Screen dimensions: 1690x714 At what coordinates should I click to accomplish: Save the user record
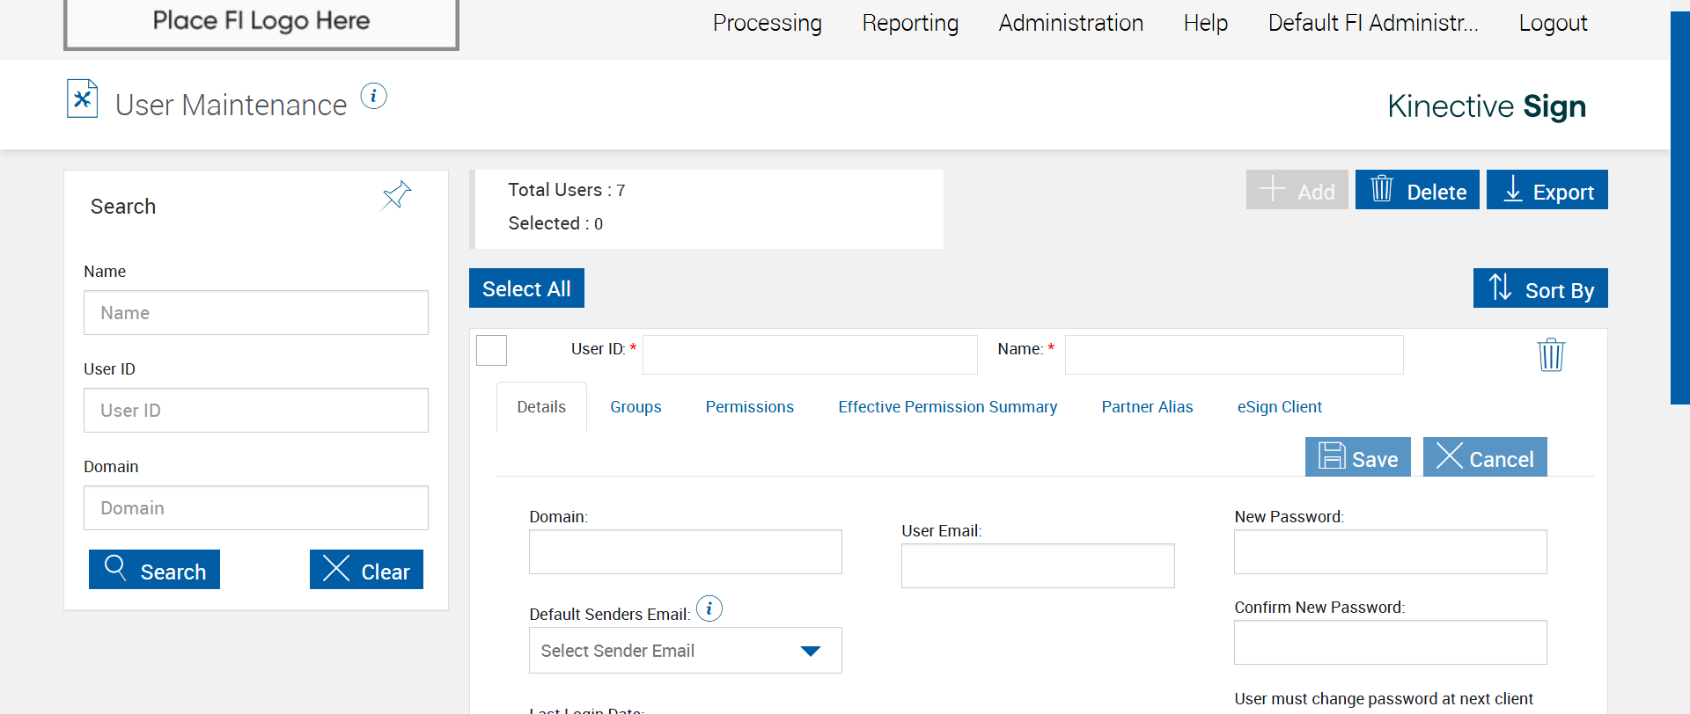(1357, 457)
